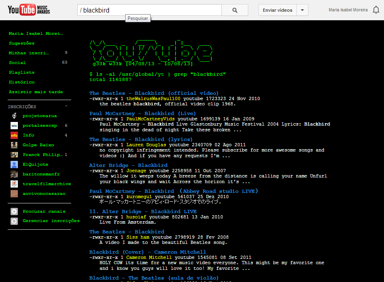The height and width of the screenshot is (282, 384).
Task: Click the projetonarua channel avatar icon
Action: tap(14, 116)
